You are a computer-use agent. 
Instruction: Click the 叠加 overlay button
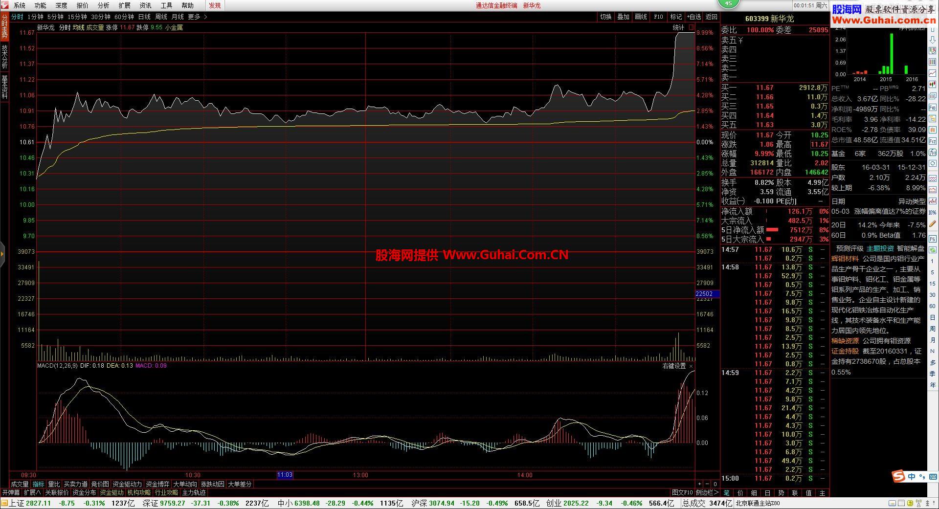(x=623, y=17)
